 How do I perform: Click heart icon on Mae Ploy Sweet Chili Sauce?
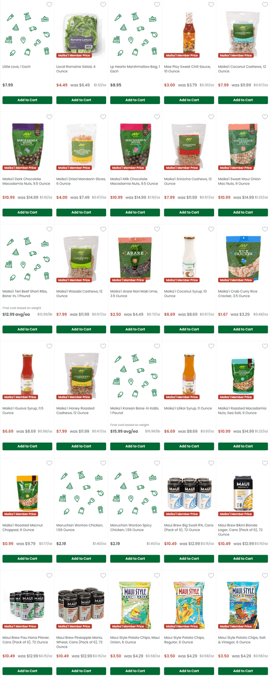[x=211, y=5]
